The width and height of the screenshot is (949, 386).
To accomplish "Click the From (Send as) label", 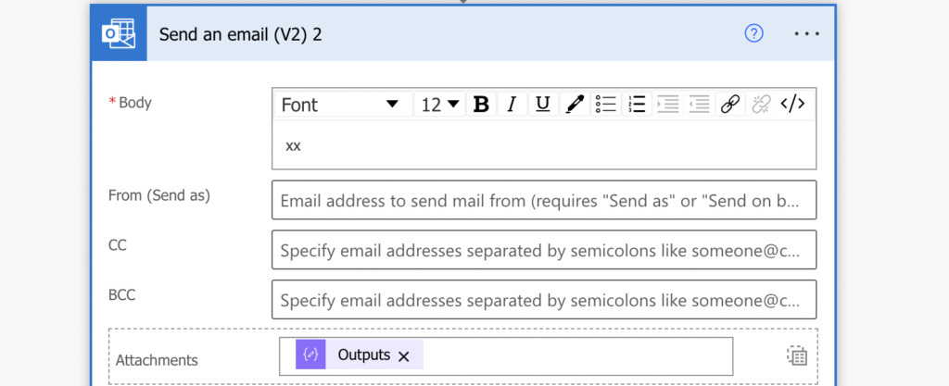I will click(x=159, y=195).
